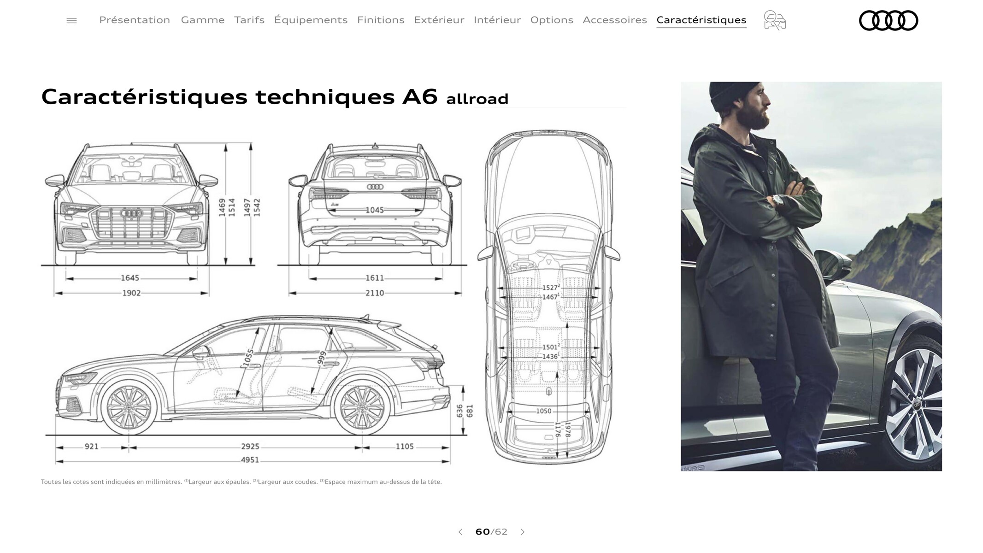Image resolution: width=983 pixels, height=553 pixels.
Task: Click the height value 1469
Action: click(222, 207)
